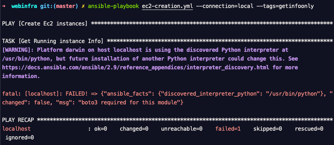Click the underlined ec2-creation.yml filename
The image size is (334, 145).
click(x=167, y=6)
